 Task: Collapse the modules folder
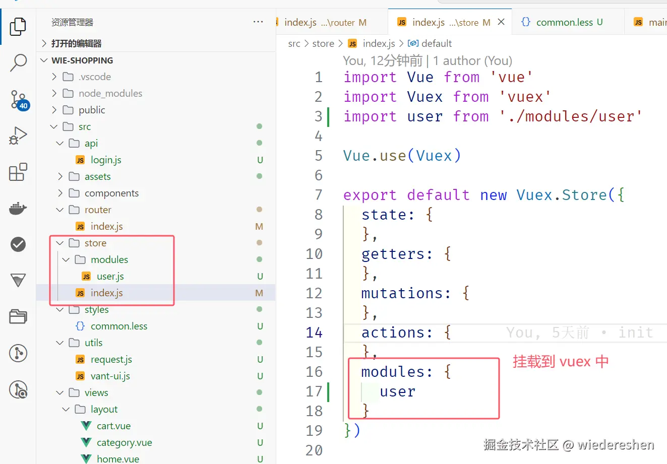coord(67,259)
